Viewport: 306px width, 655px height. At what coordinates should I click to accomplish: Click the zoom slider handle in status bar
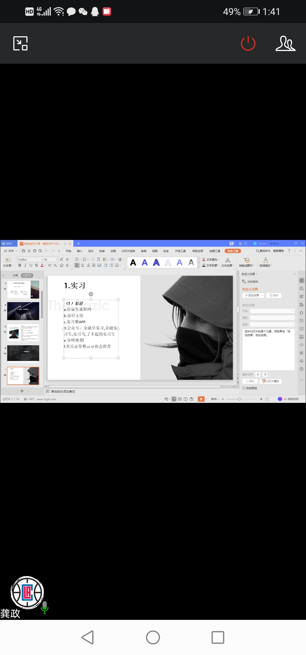coord(239,399)
